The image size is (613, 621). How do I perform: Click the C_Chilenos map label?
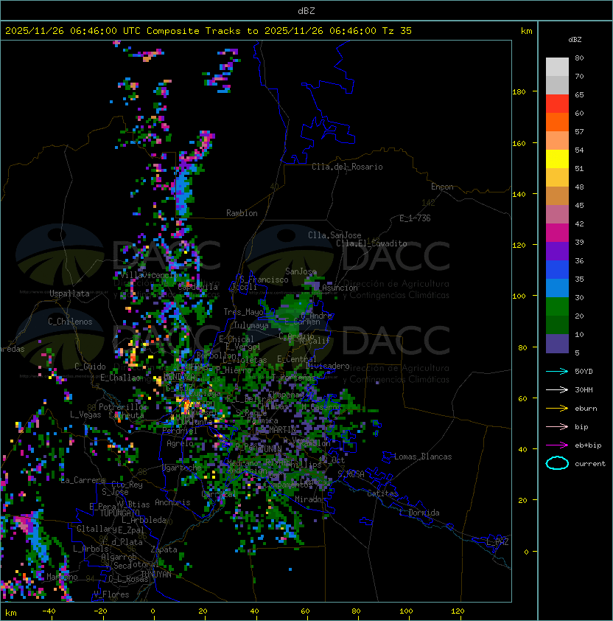point(70,322)
